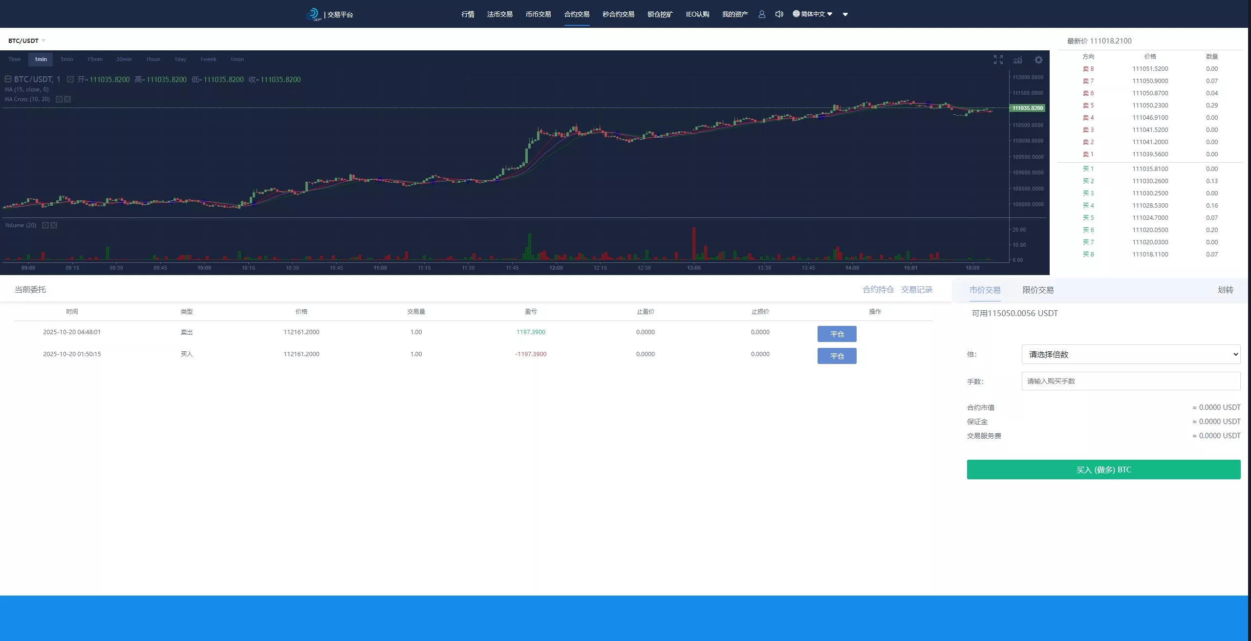Switch chart to 1mon interval

click(x=237, y=59)
